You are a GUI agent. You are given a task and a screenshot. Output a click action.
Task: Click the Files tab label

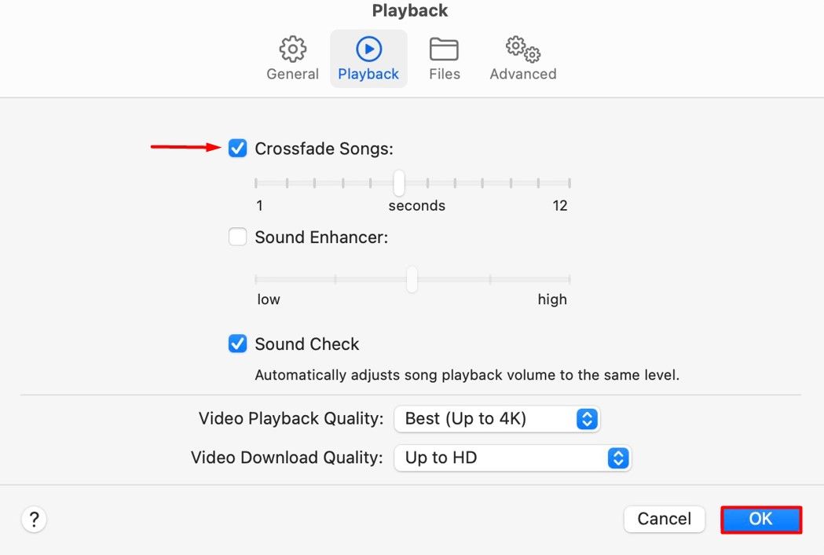(445, 74)
